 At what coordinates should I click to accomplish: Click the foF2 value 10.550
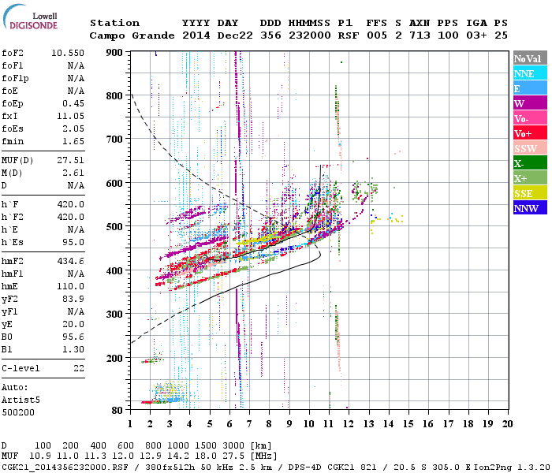click(x=68, y=53)
